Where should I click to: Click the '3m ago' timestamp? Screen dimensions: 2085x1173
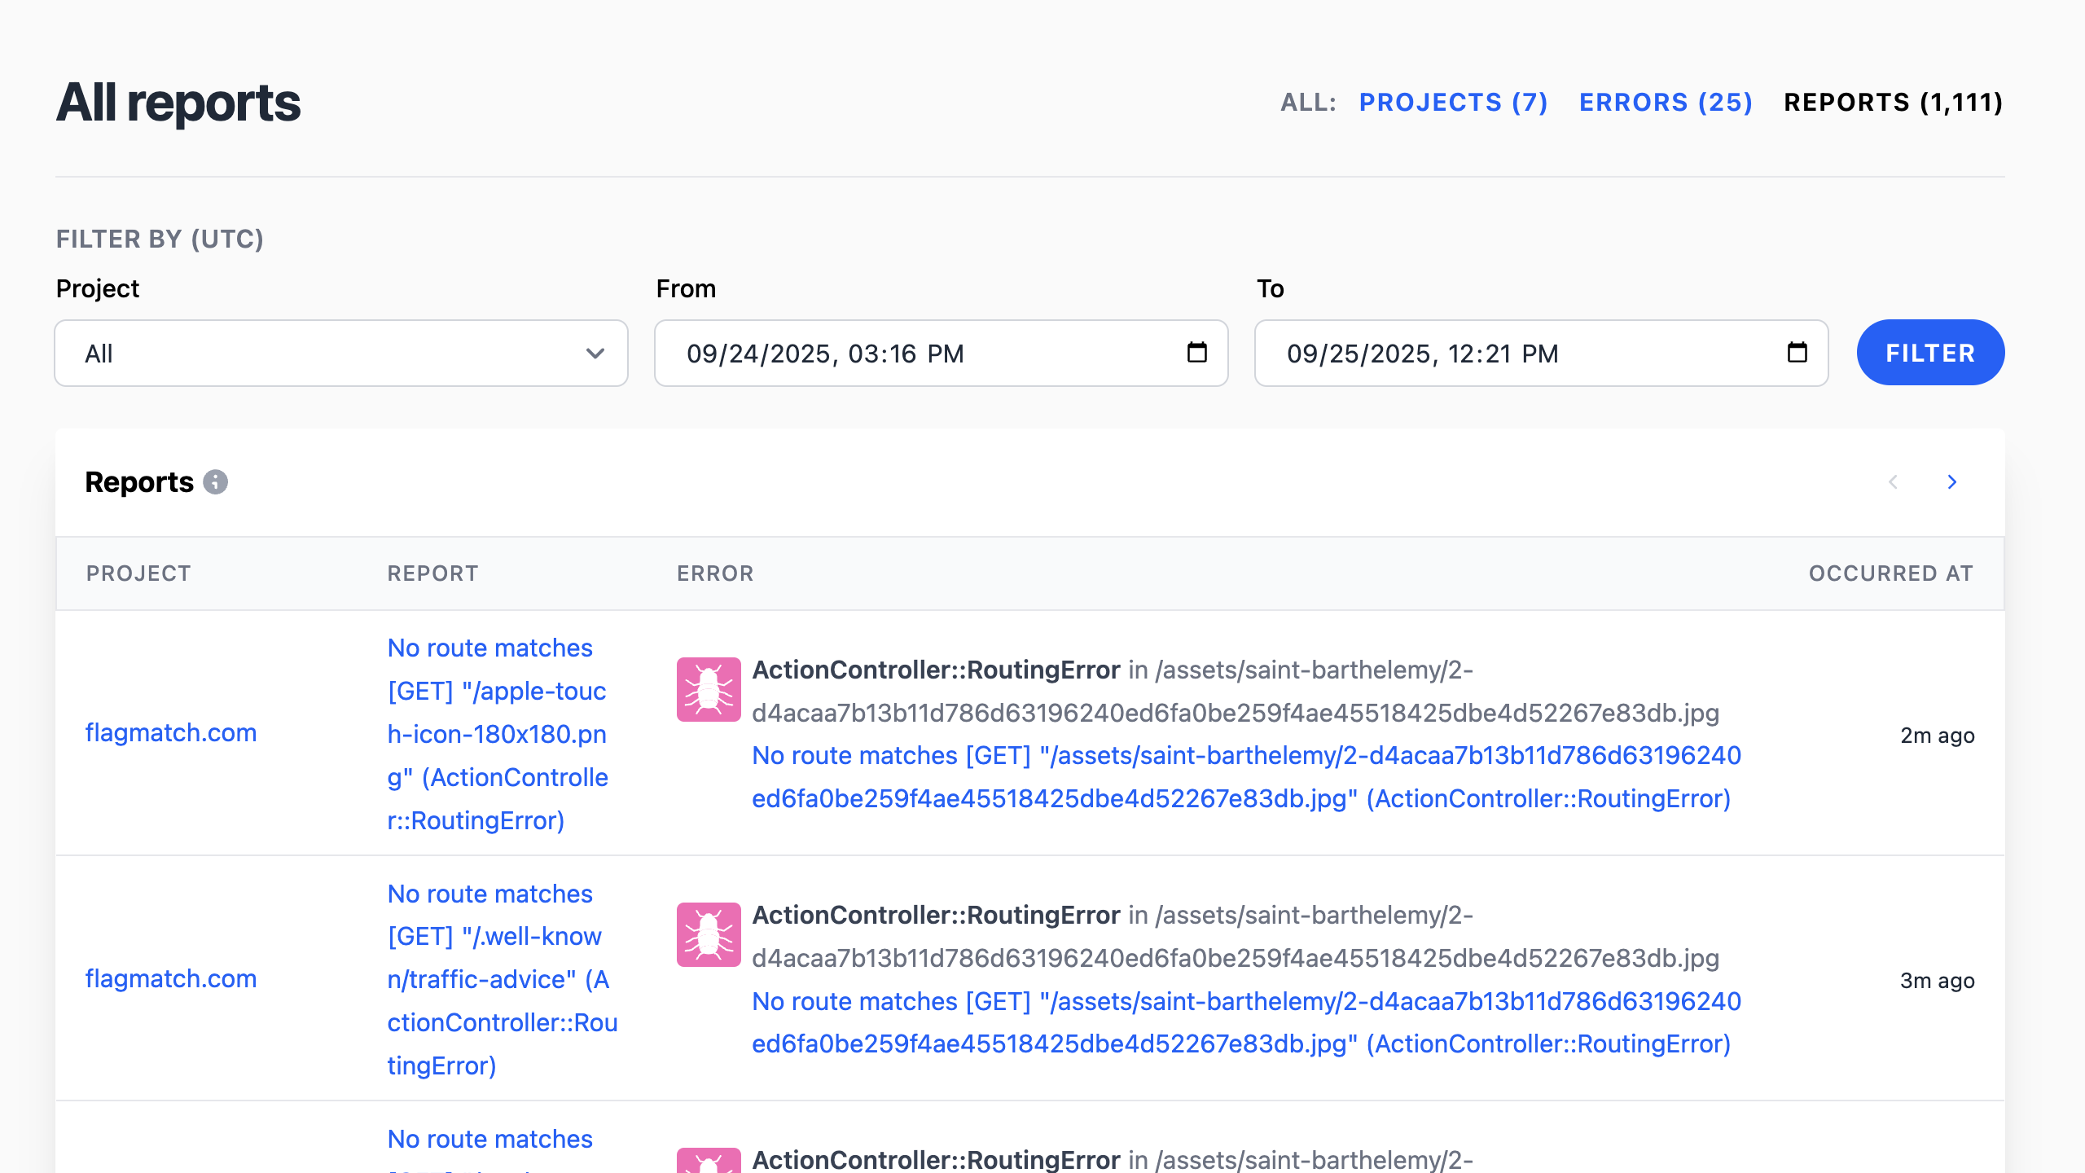click(x=1937, y=981)
